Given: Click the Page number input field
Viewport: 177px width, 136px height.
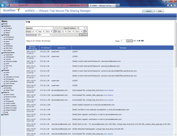Looking at the screenshot, I should [123, 41].
